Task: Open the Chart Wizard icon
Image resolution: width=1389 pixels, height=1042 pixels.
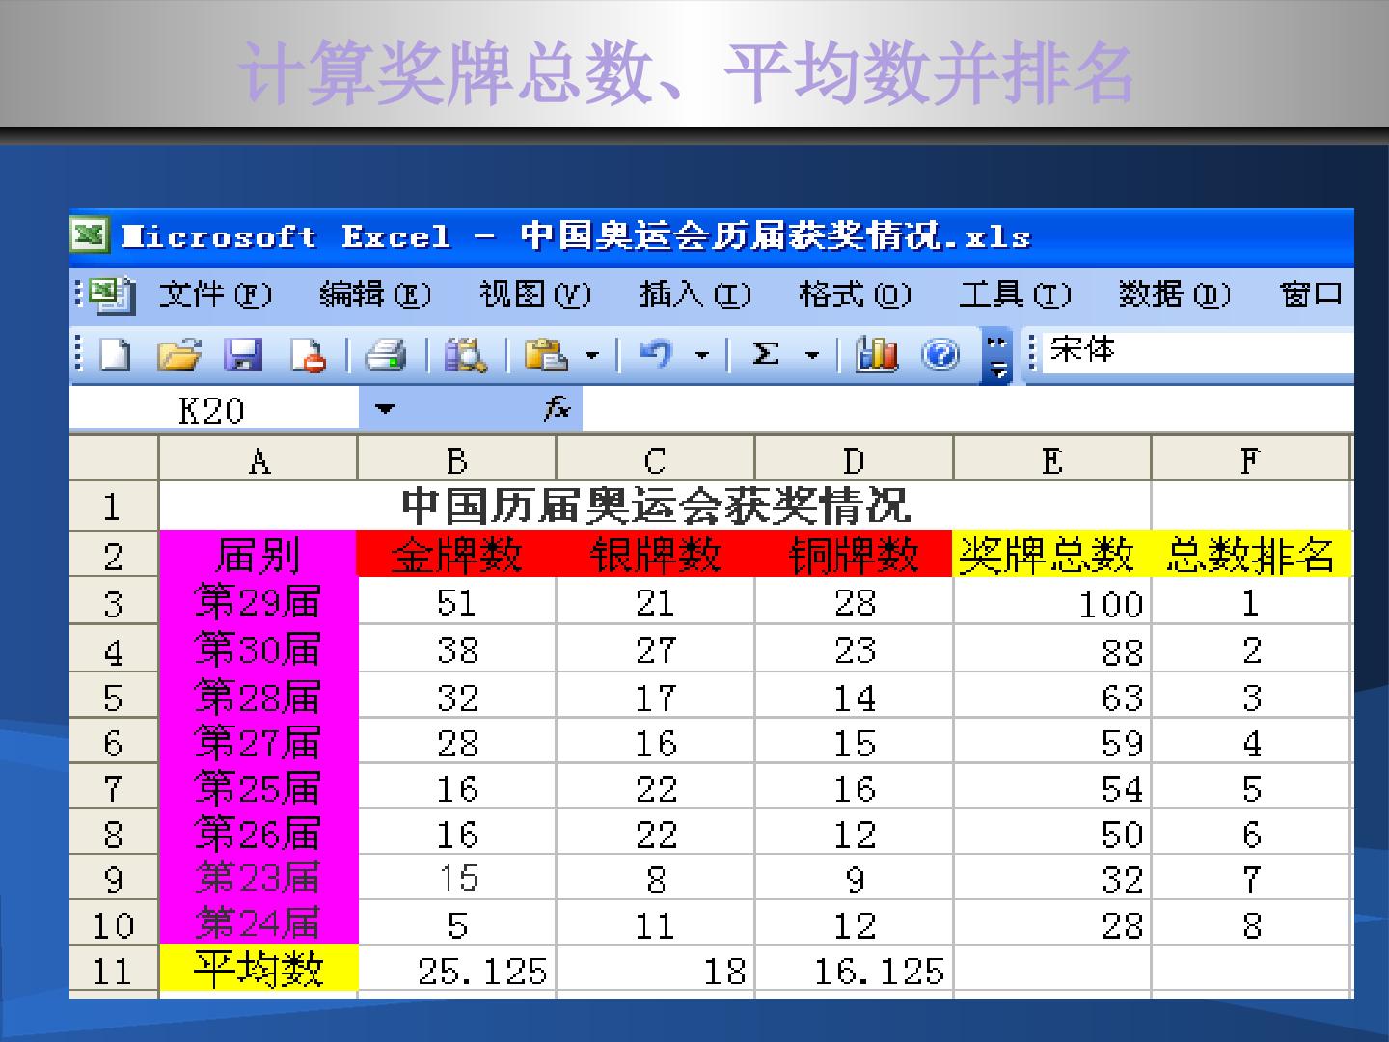Action: point(876,354)
